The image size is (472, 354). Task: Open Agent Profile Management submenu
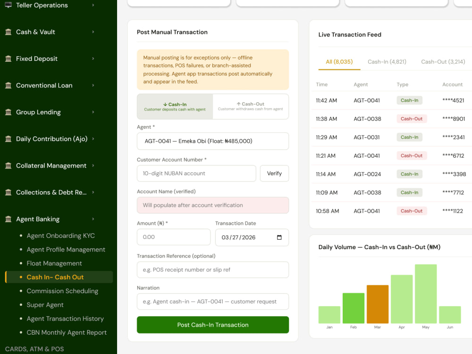[66, 250]
